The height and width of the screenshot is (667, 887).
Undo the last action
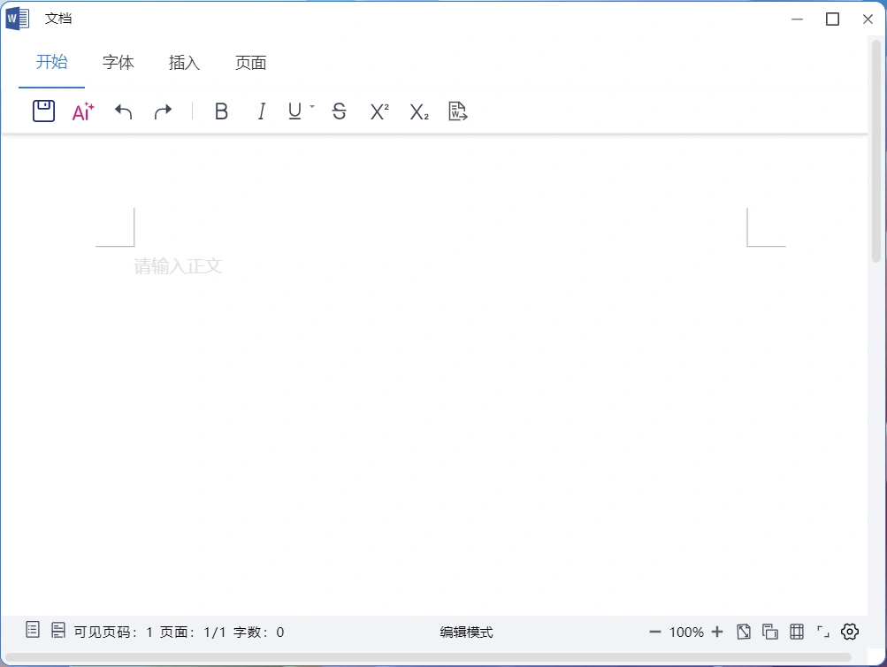124,111
